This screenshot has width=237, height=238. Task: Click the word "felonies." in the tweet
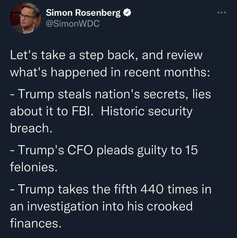[x=34, y=167]
